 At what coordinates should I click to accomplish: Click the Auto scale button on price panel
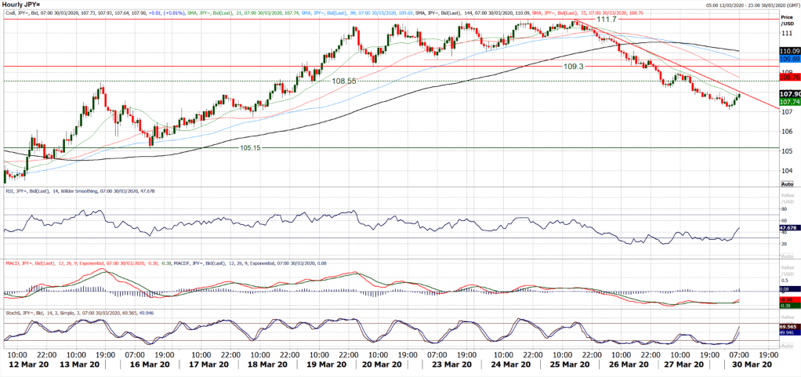(x=786, y=182)
